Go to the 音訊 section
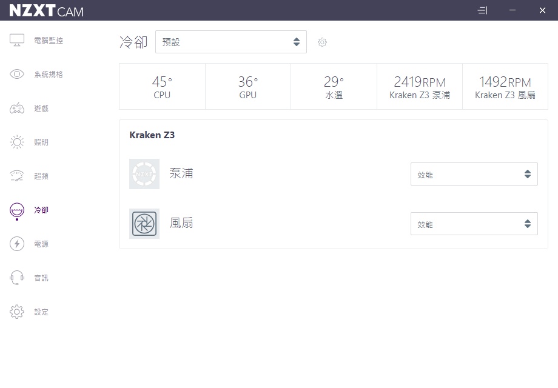The image size is (558, 388). click(x=41, y=278)
